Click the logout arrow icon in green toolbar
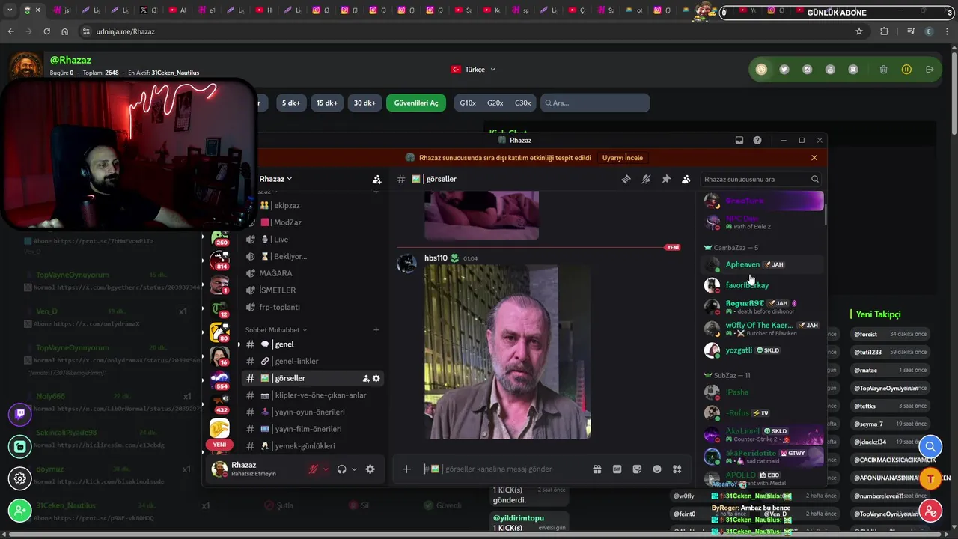The width and height of the screenshot is (958, 539). (x=930, y=70)
